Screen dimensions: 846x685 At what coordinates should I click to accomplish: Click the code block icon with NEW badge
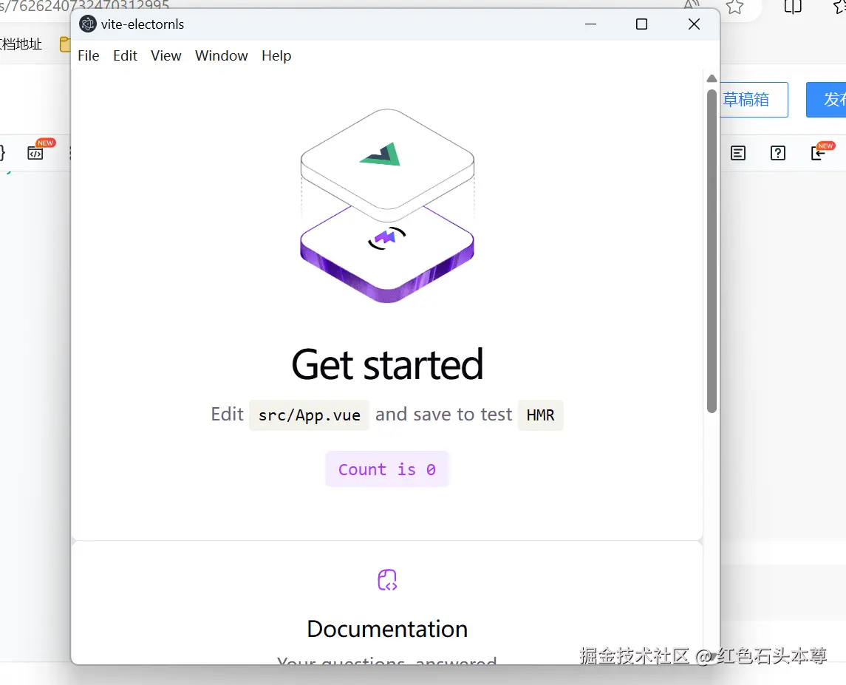point(35,153)
